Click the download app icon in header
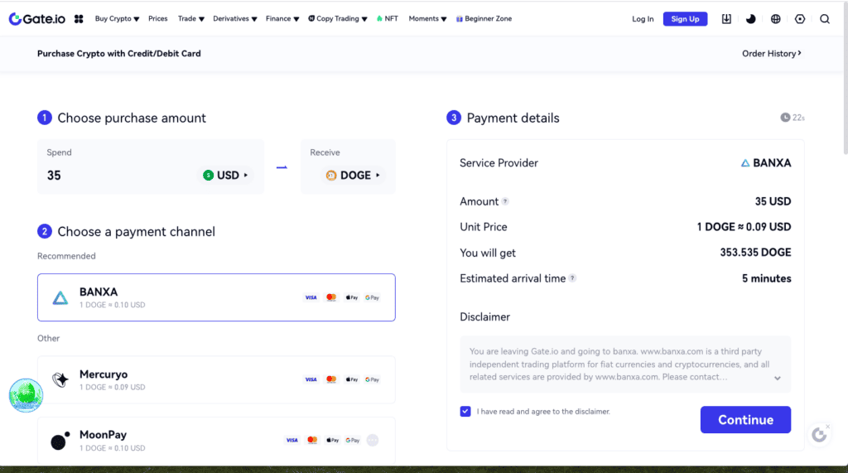Image resolution: width=848 pixels, height=473 pixels. (726, 18)
